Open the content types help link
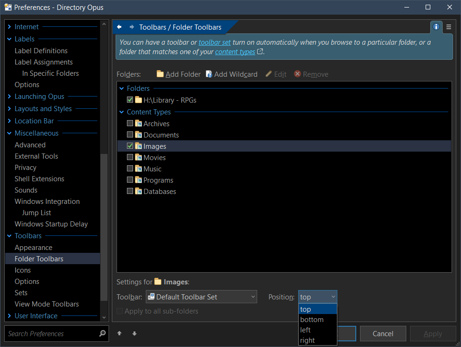 235,52
